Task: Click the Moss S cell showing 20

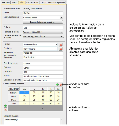Action: [51, 100]
